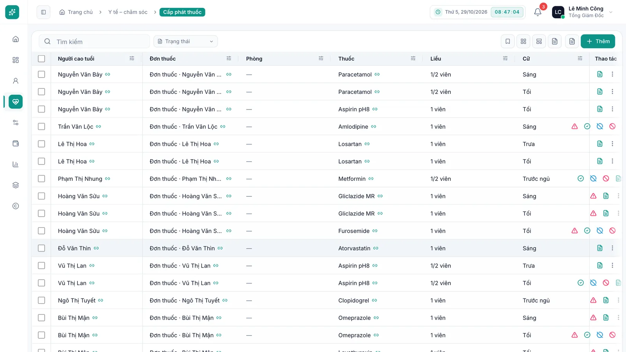Select the Cấp phát thuốc breadcrumb tab

tap(182, 12)
